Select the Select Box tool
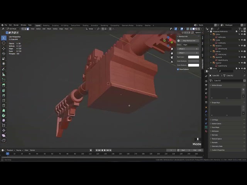Image resolution: width=247 pixels, height=185 pixels. point(4,38)
